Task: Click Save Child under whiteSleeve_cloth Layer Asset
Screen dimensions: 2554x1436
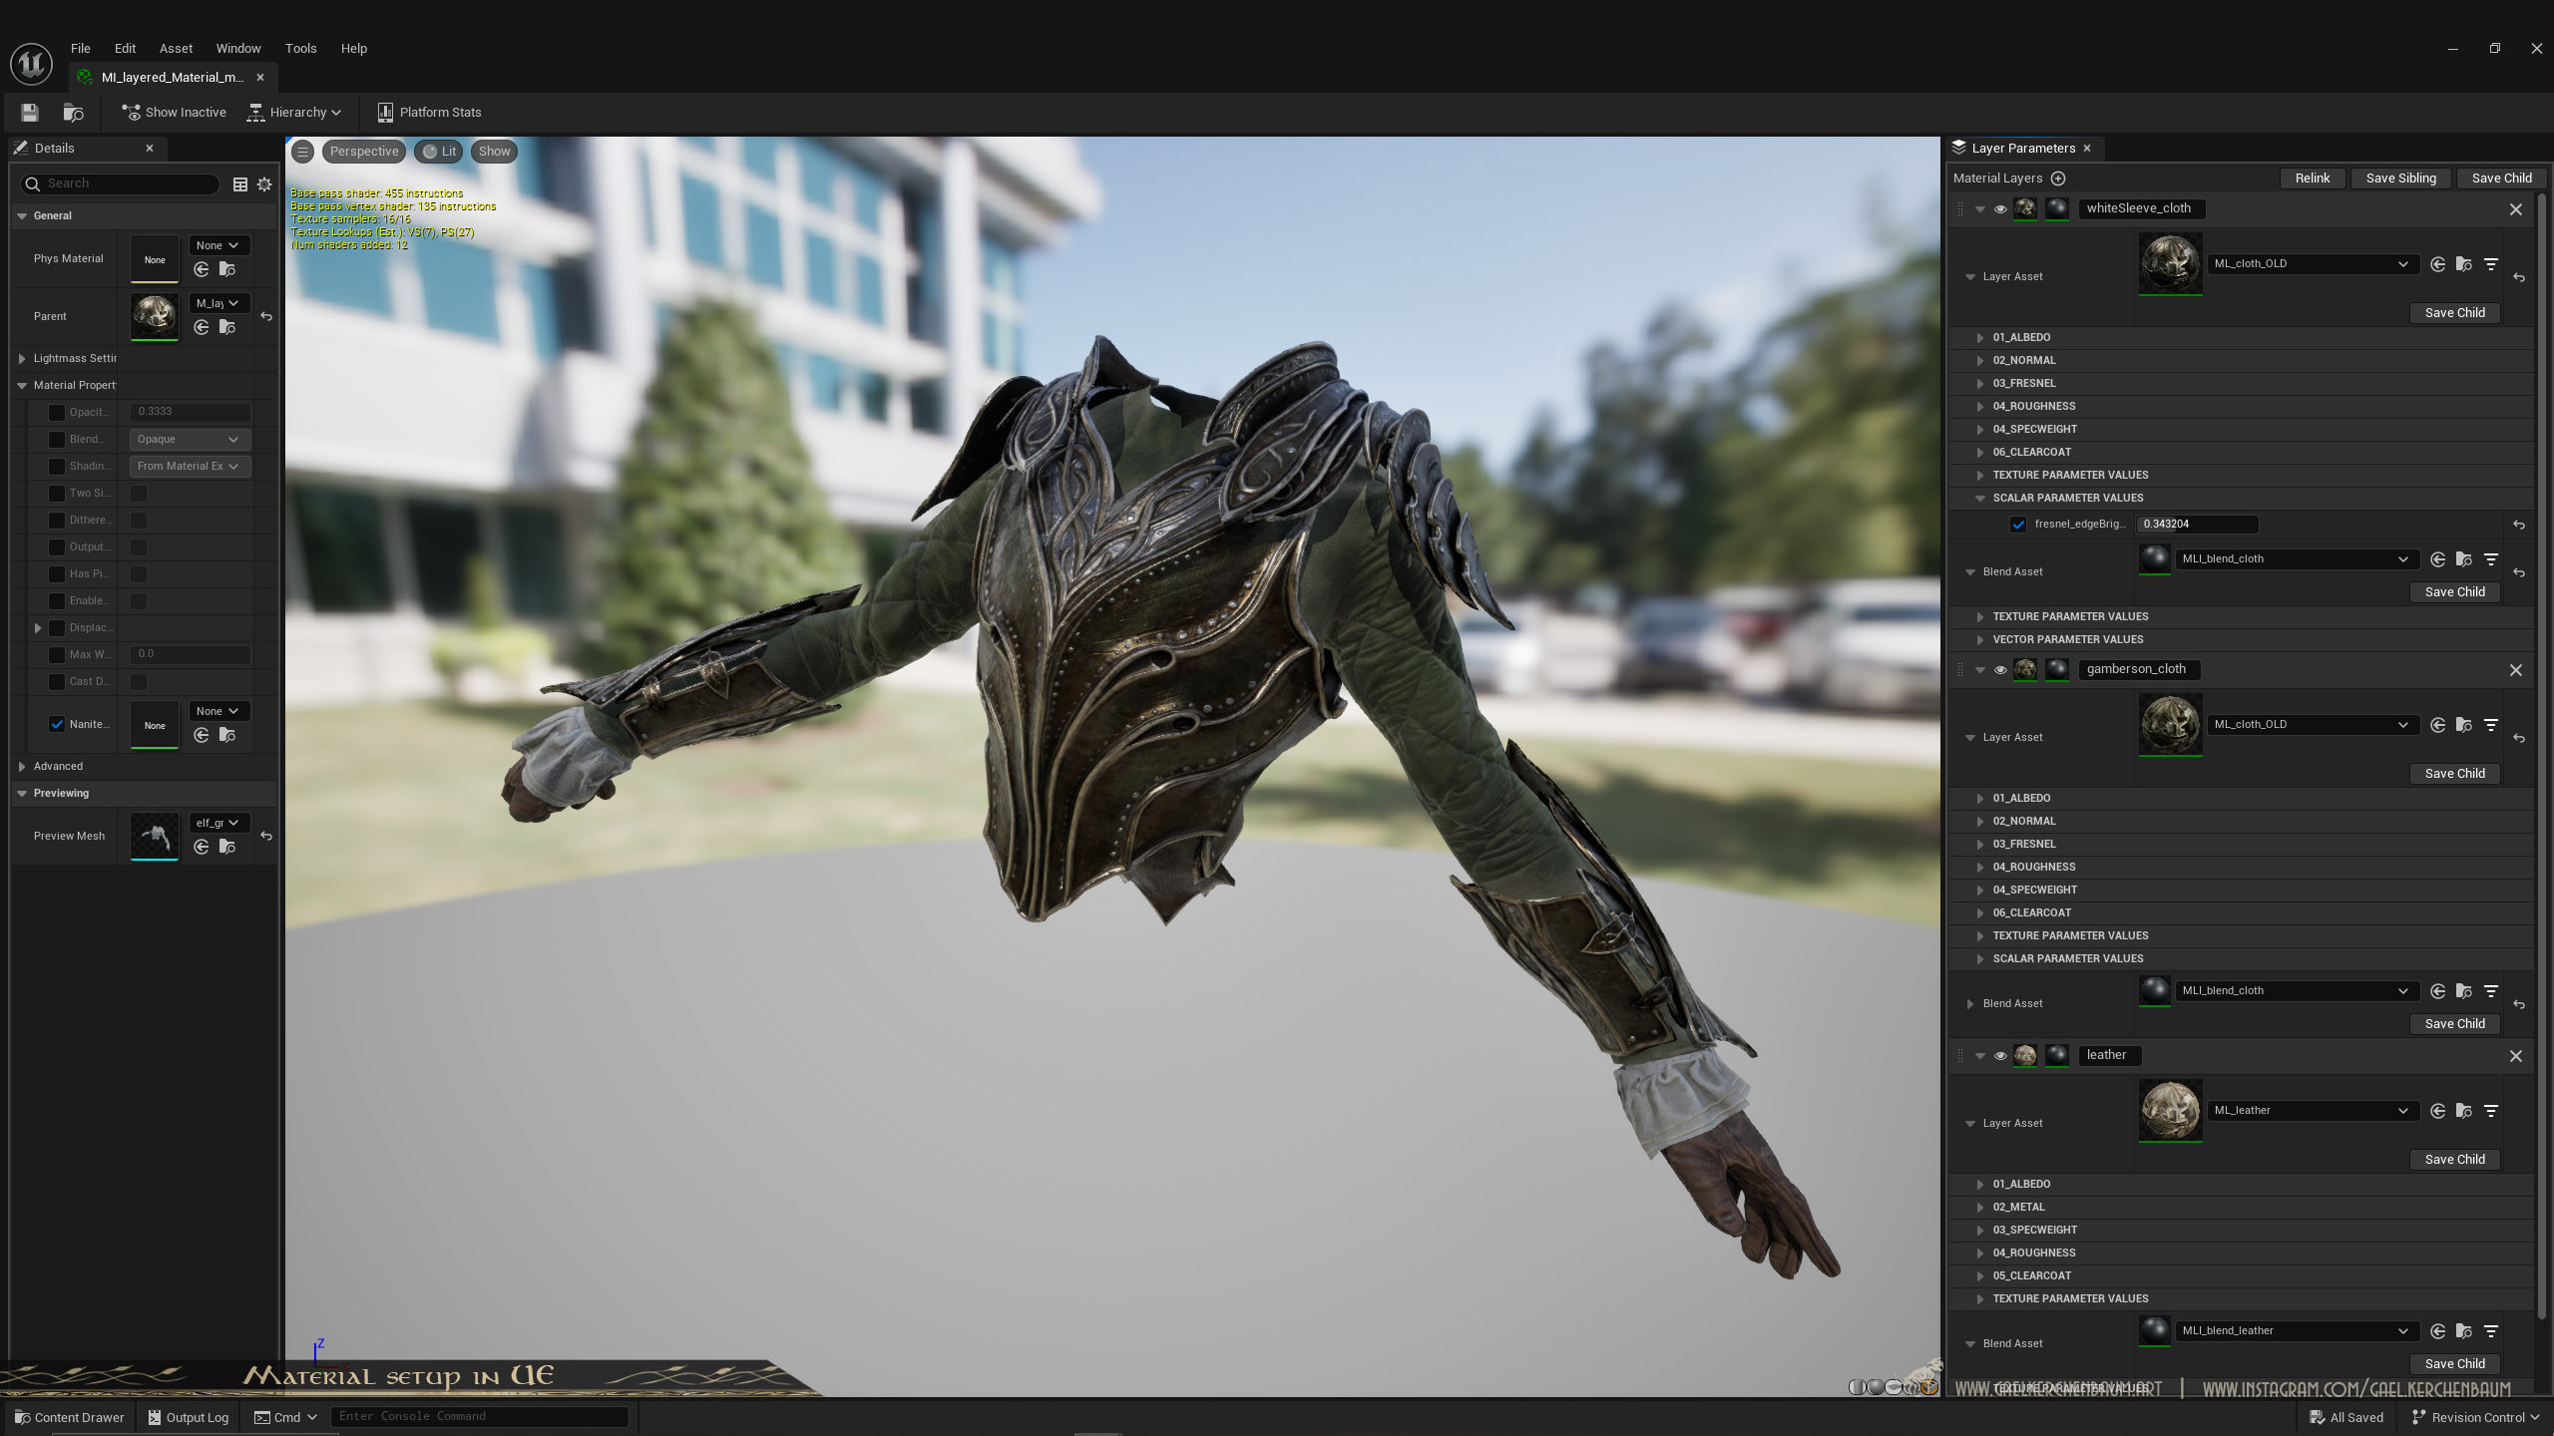Action: (2454, 313)
